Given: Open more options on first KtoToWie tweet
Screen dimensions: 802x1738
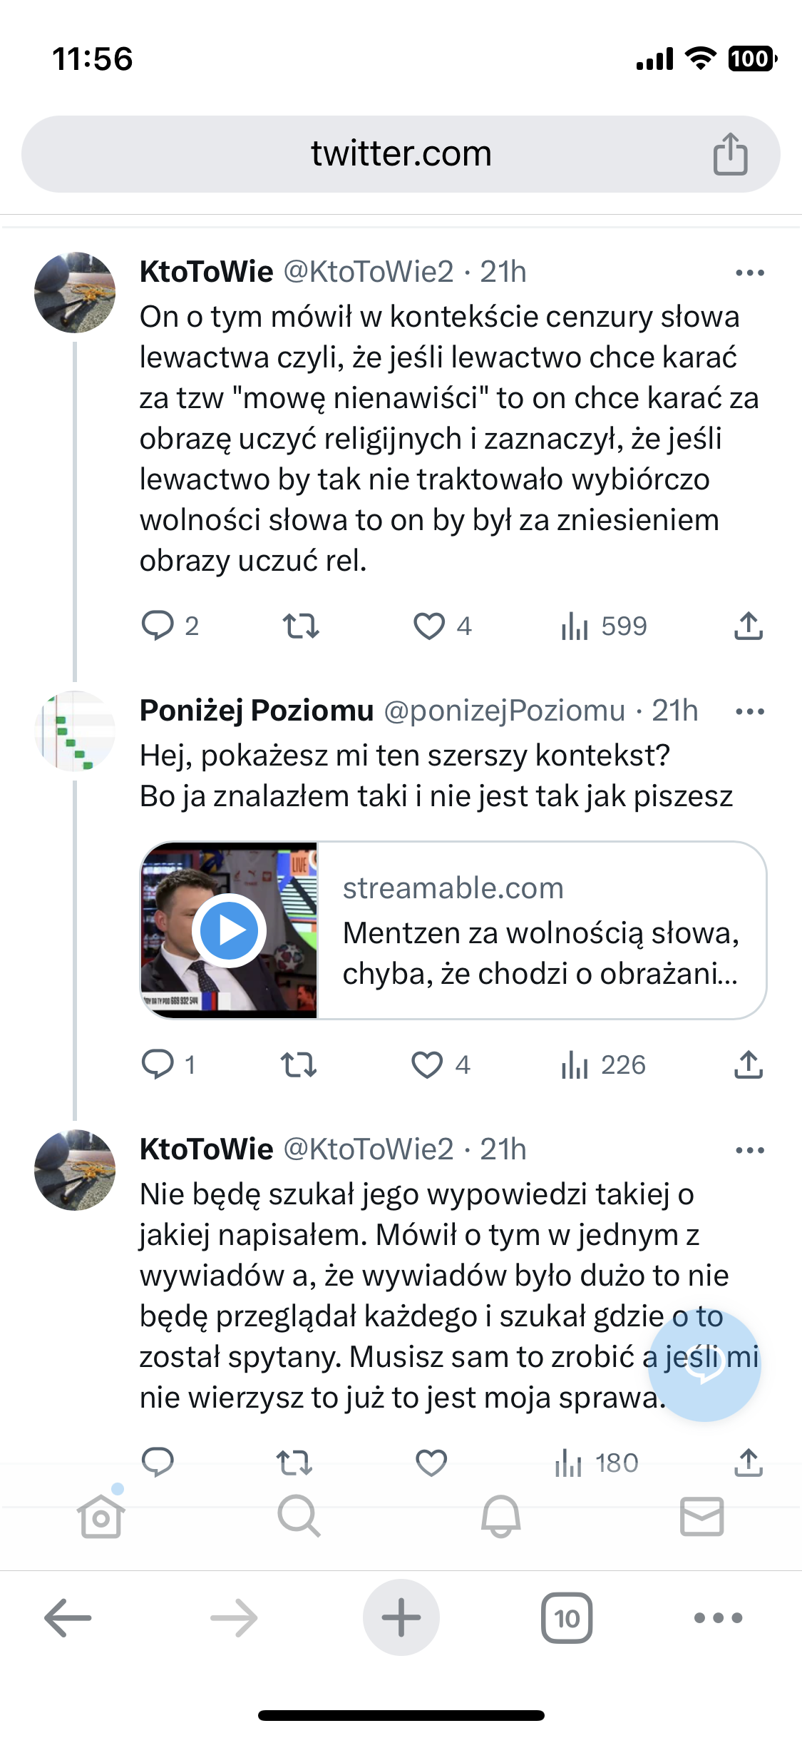Looking at the screenshot, I should (x=749, y=273).
